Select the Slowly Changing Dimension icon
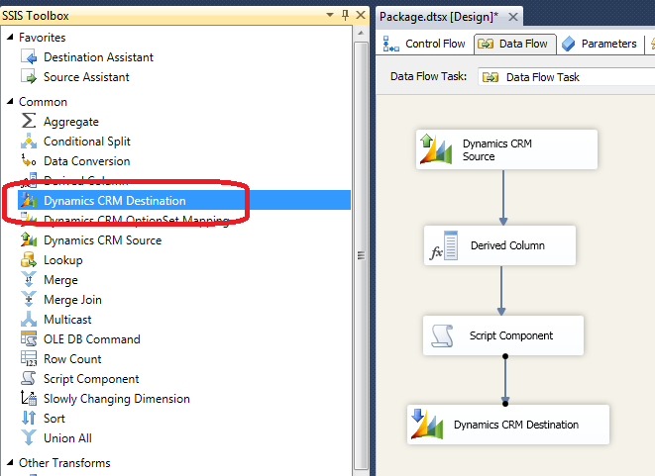The height and width of the screenshot is (476, 655). (x=29, y=399)
